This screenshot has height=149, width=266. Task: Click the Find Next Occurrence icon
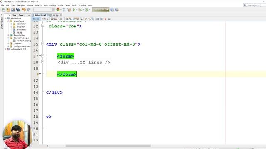coord(74,19)
